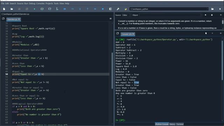The height and width of the screenshot is (126, 224).
Task: Switch to IPython Console bottom tab
Action: pyautogui.click(x=162, y=124)
